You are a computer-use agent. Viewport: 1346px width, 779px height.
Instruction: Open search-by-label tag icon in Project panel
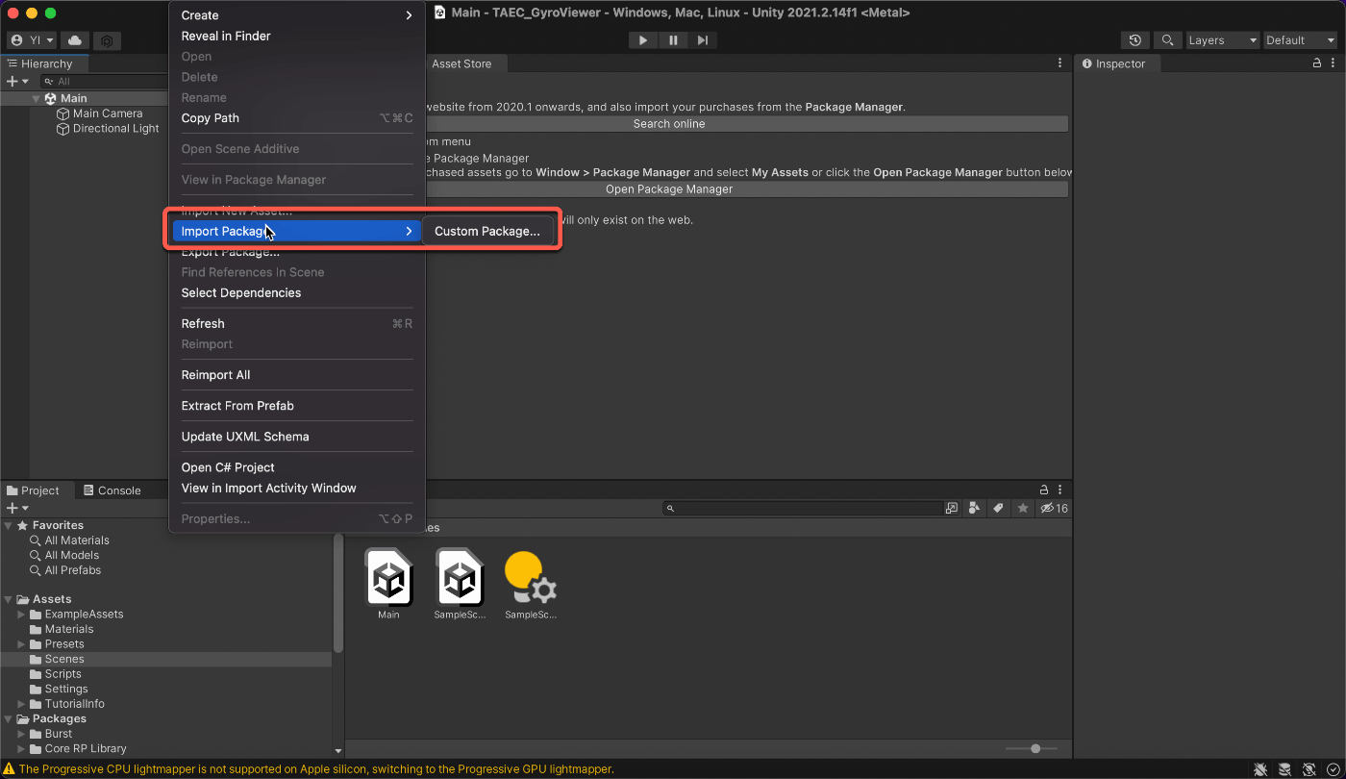click(x=998, y=508)
